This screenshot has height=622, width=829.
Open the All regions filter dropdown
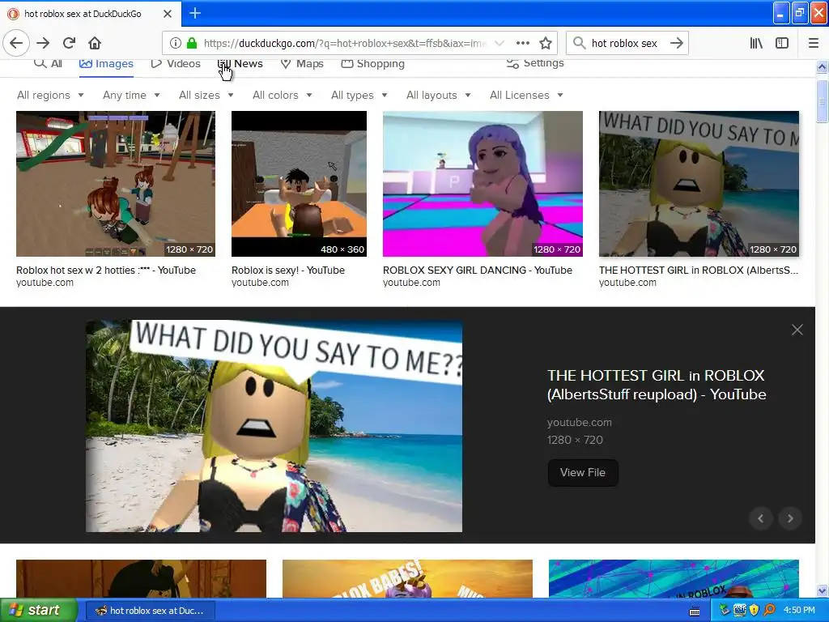[50, 96]
